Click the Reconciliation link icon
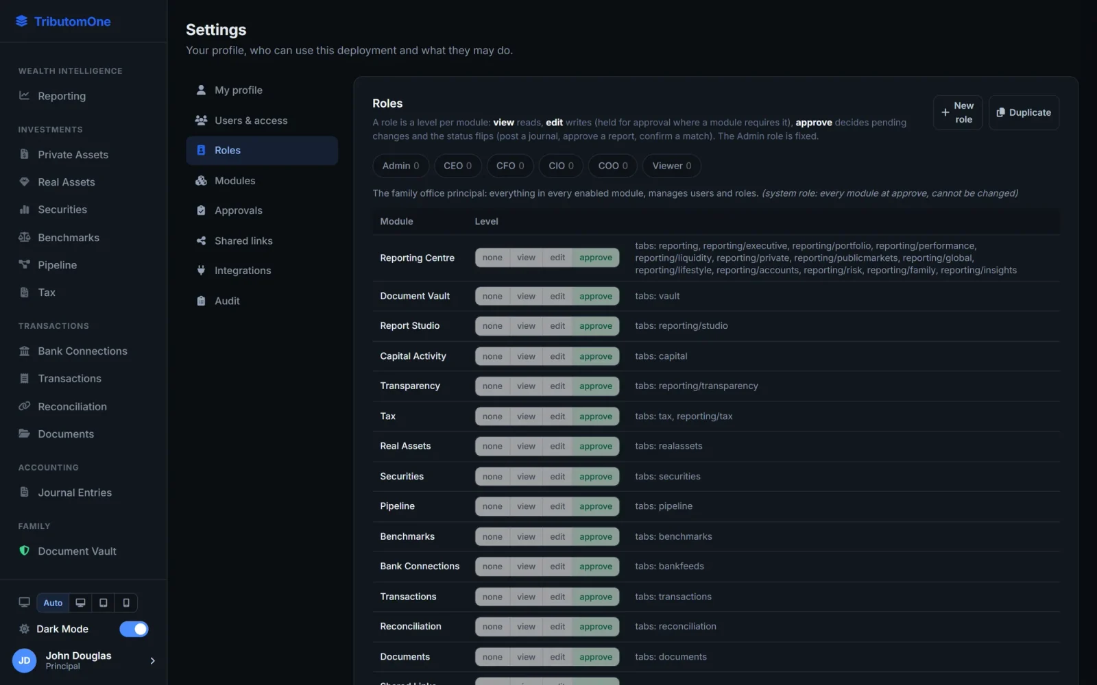This screenshot has height=685, width=1097. pyautogui.click(x=24, y=406)
